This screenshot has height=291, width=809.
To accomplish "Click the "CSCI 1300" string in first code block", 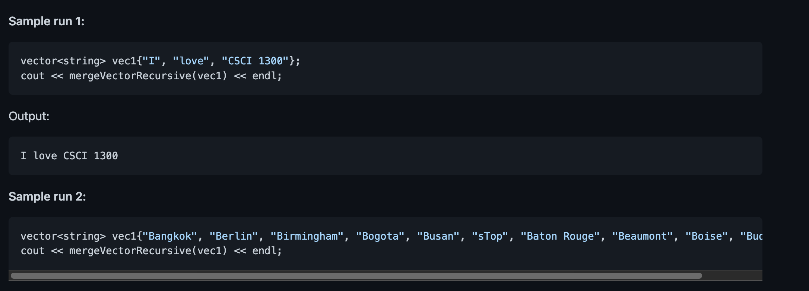I will [x=255, y=61].
